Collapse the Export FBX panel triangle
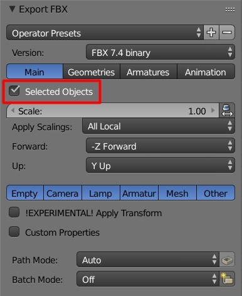The width and height of the screenshot is (242, 296). pyautogui.click(x=13, y=9)
